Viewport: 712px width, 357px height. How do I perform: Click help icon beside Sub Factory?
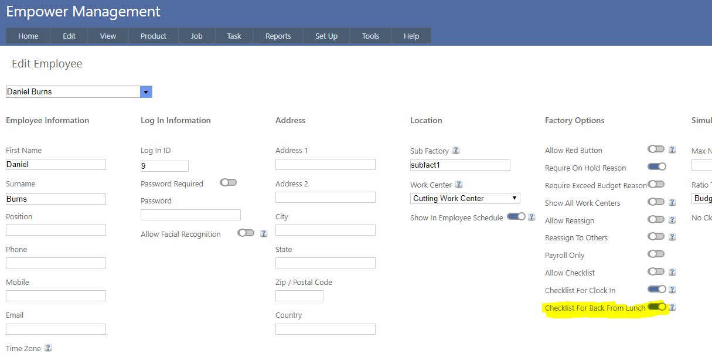pyautogui.click(x=456, y=150)
